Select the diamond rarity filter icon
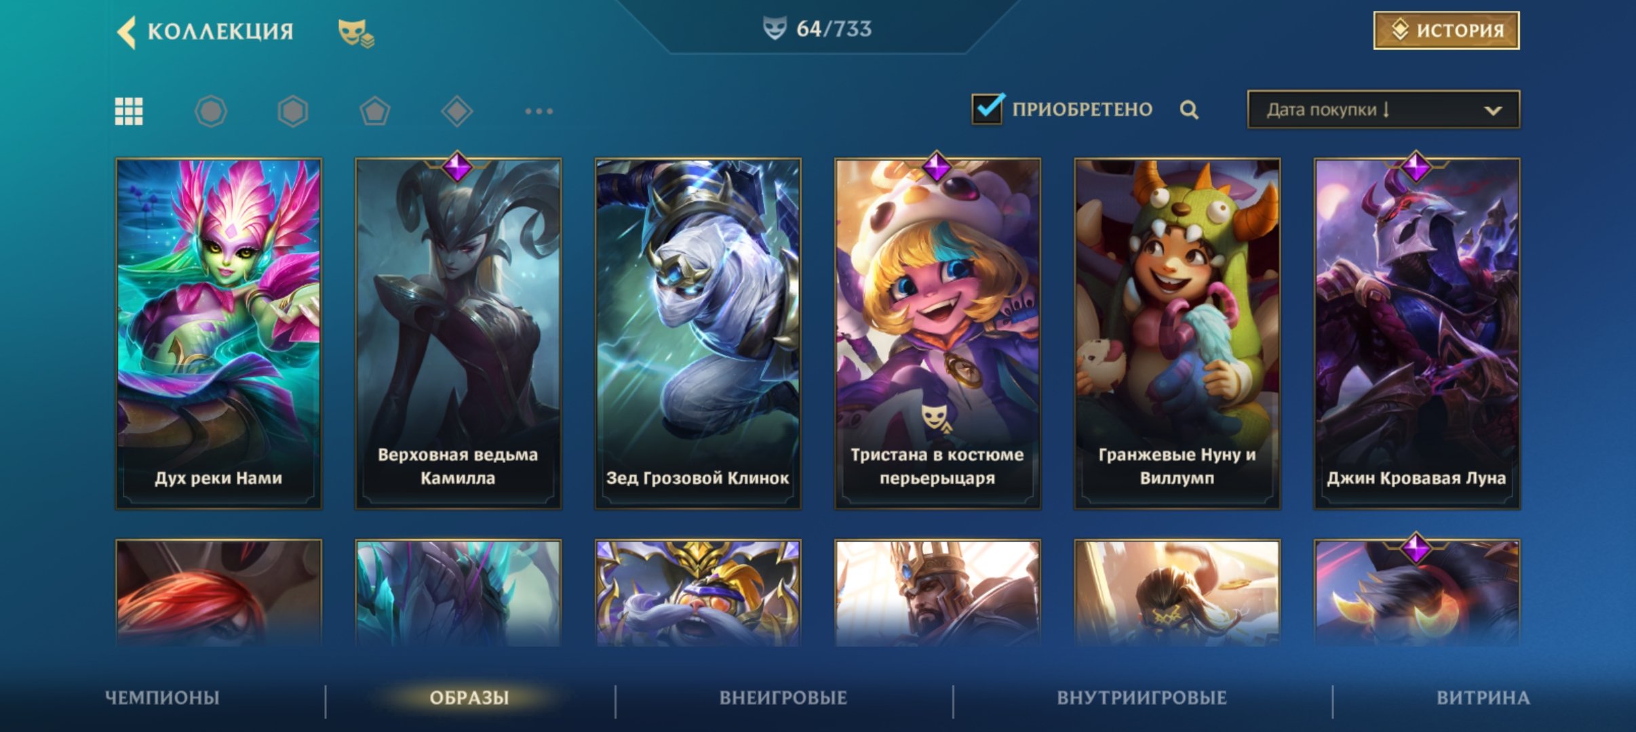Screen dimensions: 1636x732 click(456, 111)
